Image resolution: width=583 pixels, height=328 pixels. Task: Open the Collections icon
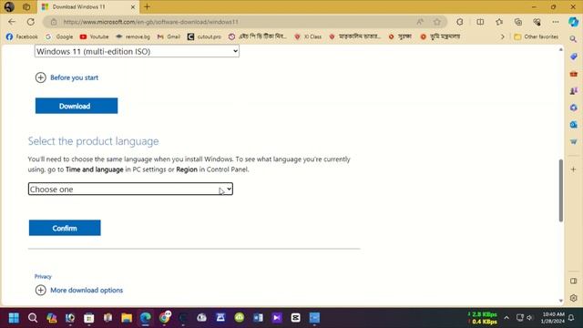518,22
